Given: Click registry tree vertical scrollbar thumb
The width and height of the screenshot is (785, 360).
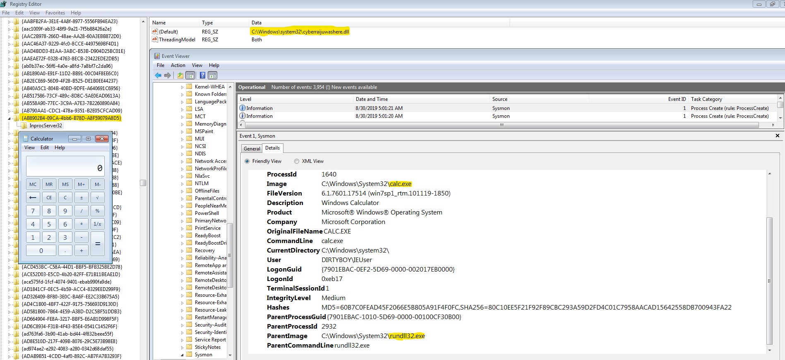Looking at the screenshot, I should tap(143, 183).
